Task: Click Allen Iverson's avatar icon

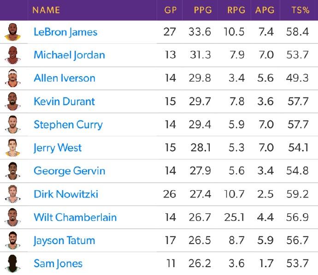Action: pos(12,78)
